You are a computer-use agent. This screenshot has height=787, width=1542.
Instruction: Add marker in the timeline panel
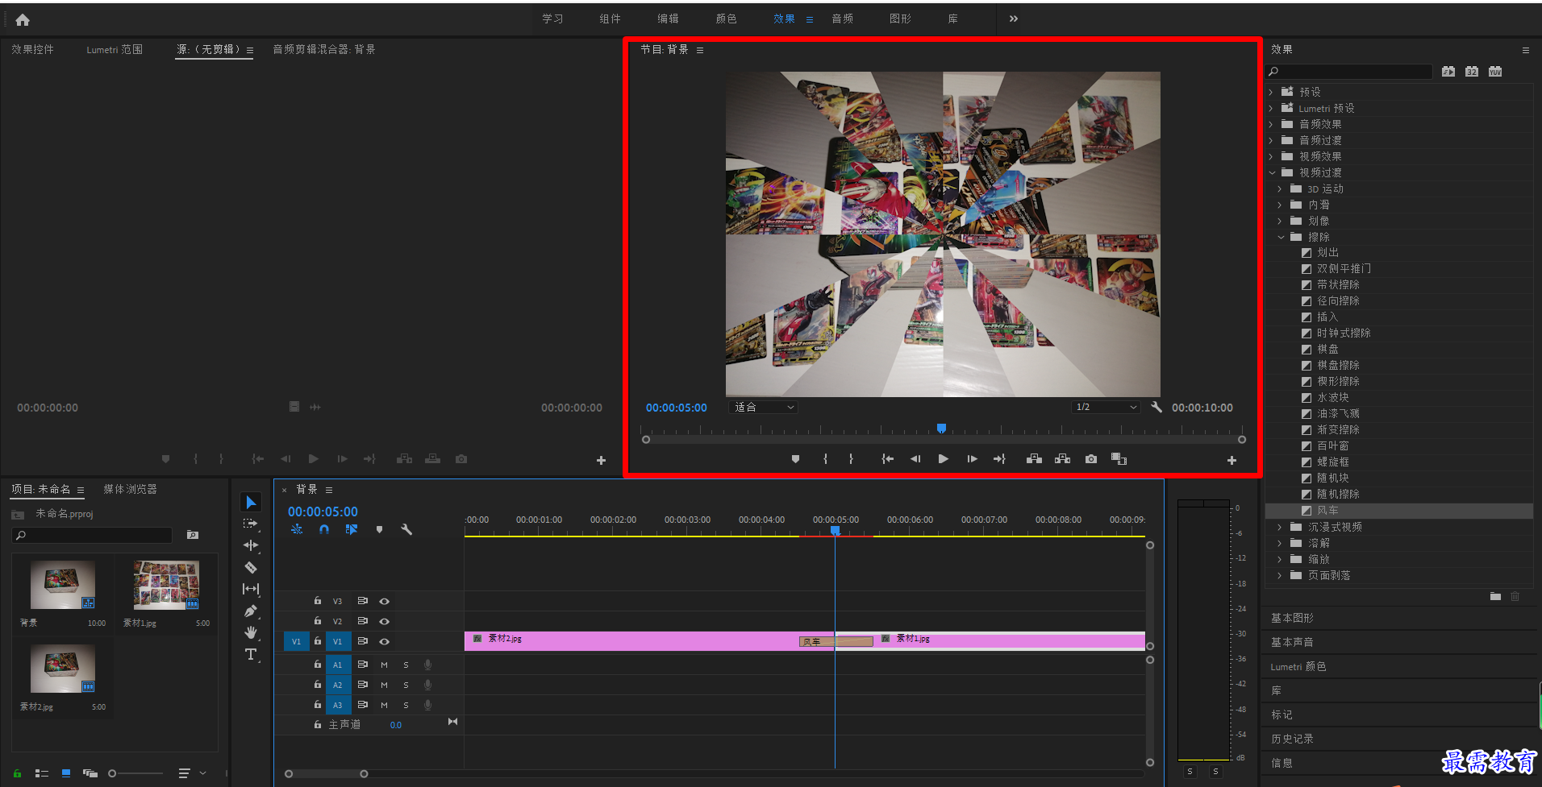pyautogui.click(x=379, y=529)
